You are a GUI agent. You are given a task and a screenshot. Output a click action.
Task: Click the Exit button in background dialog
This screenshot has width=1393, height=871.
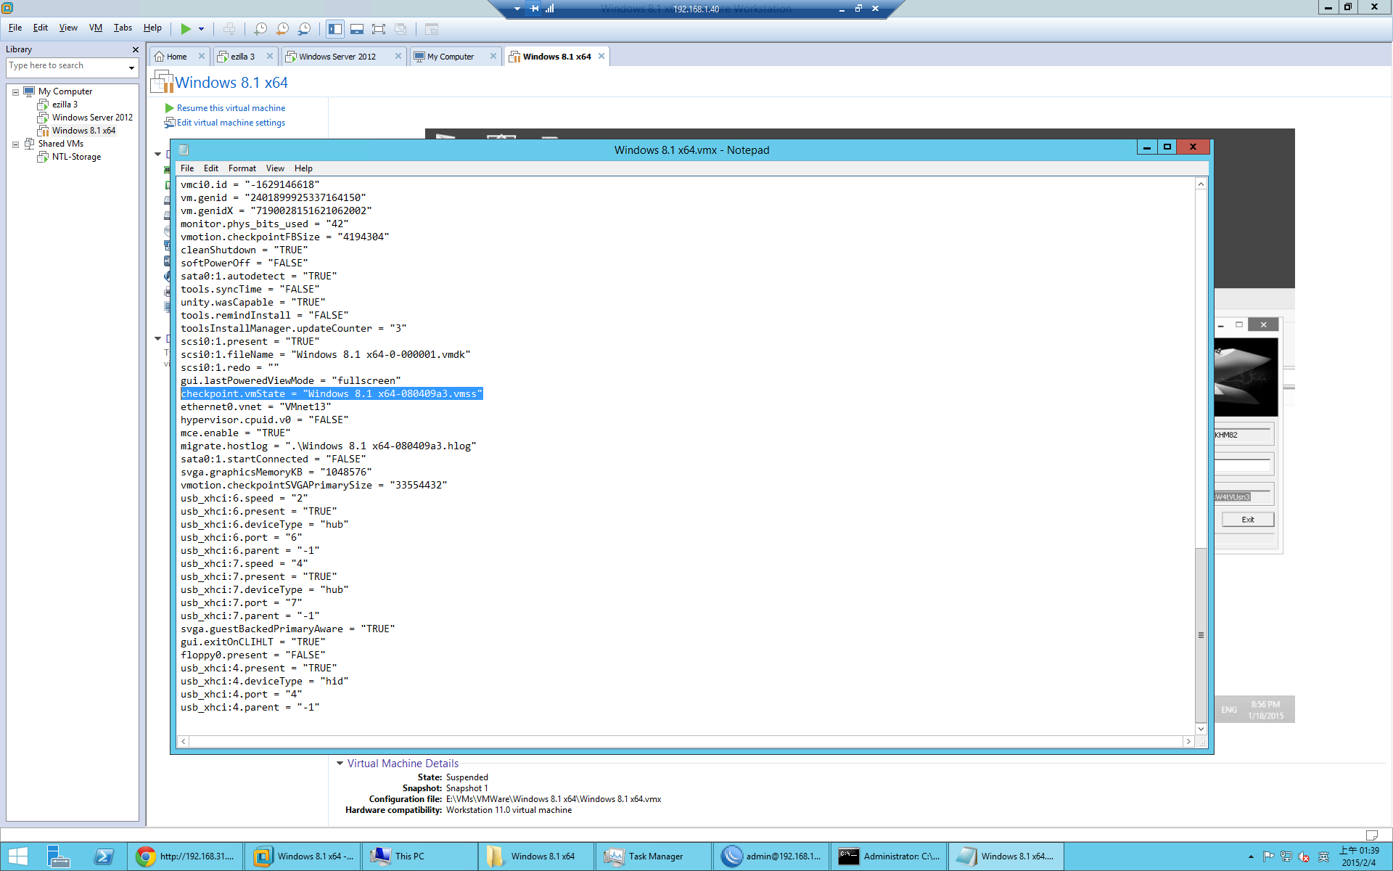coord(1248,520)
